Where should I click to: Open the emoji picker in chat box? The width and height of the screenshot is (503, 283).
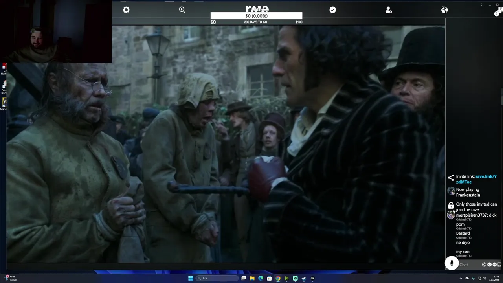[x=490, y=265]
